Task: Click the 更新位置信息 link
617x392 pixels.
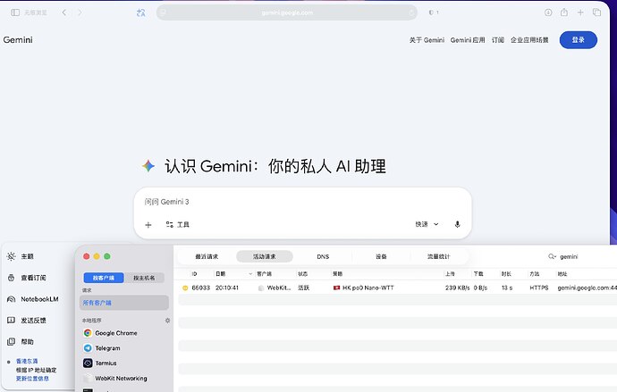Action: tap(32, 379)
